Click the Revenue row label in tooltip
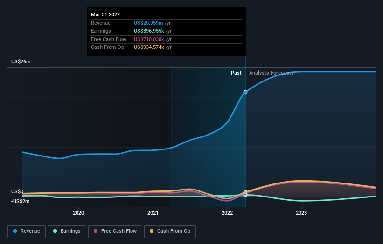 point(101,23)
